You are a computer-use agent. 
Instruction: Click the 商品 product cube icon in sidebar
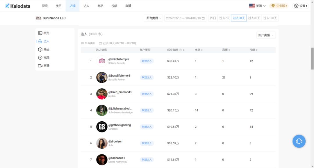40,50
